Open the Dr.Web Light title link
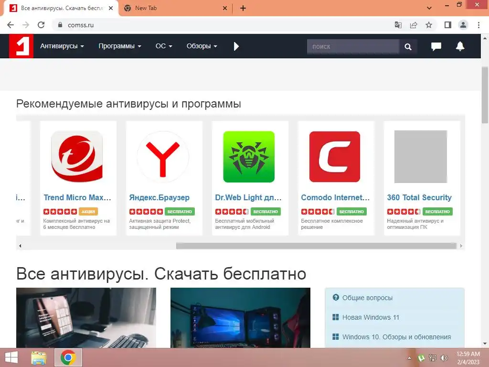Viewport: 489px width, 367px height. (x=248, y=197)
